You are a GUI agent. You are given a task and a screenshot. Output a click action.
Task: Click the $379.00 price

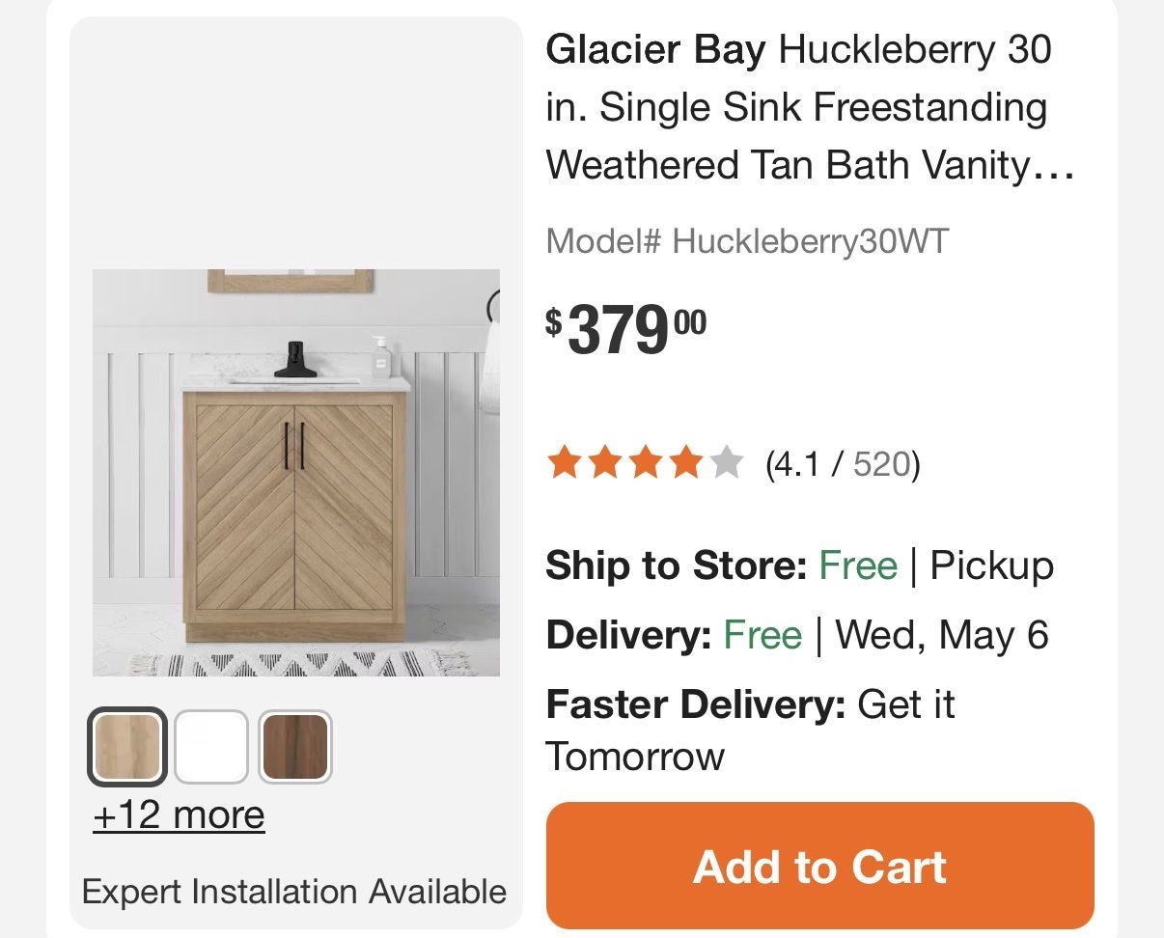coord(626,328)
